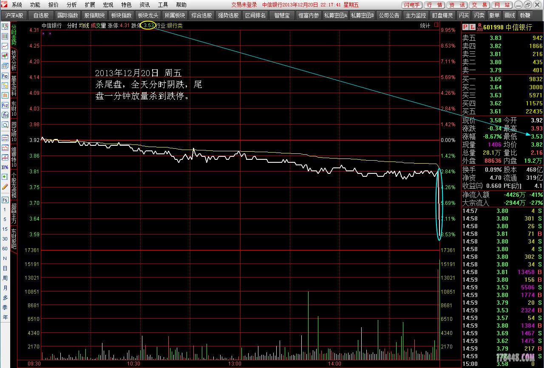The height and width of the screenshot is (368, 544).
Task: Open the 工具 menu
Action: point(163,5)
